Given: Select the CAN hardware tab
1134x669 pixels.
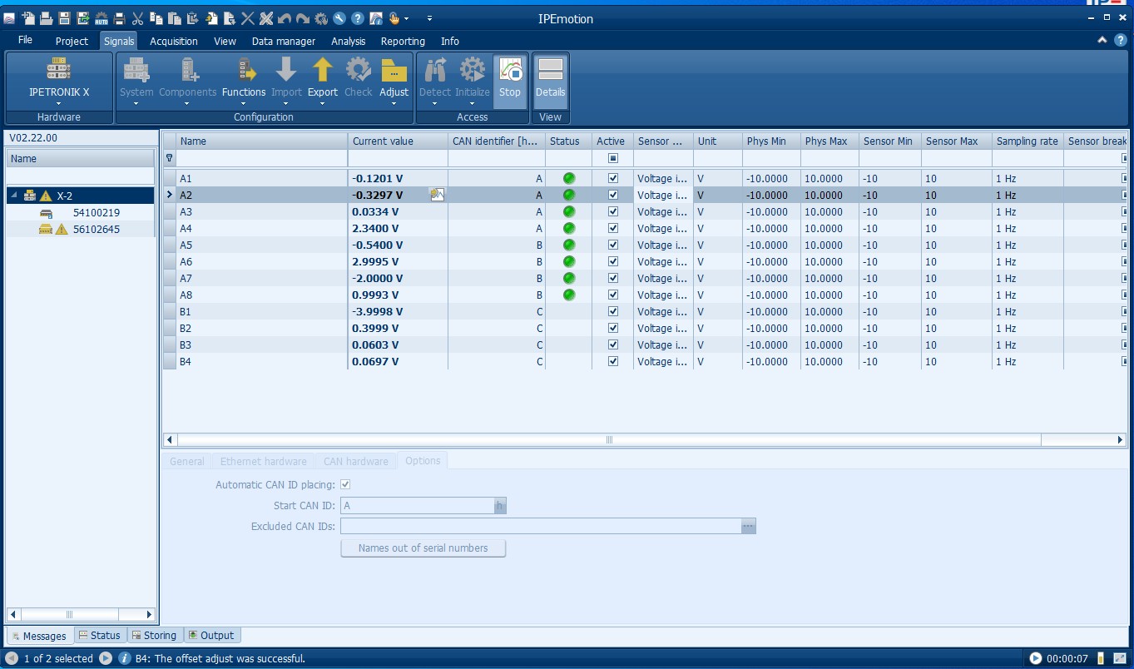Looking at the screenshot, I should (x=355, y=461).
